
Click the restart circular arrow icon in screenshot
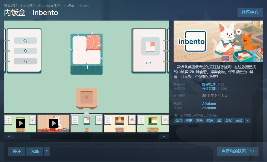pyautogui.click(x=25, y=51)
